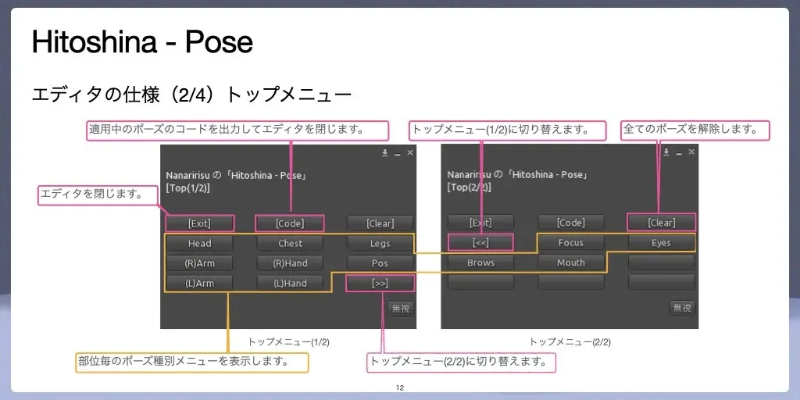This screenshot has height=400, width=800.
Task: Click [Clear] in the Top(2/2) dialog
Action: click(661, 223)
